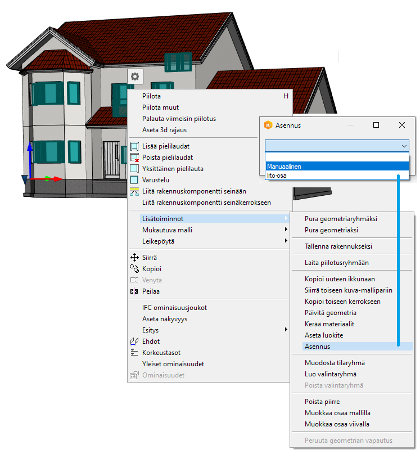
Task: Click the Peilaa mirror icon
Action: tap(134, 291)
